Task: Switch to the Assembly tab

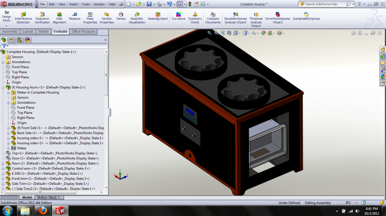Action: click(x=10, y=32)
